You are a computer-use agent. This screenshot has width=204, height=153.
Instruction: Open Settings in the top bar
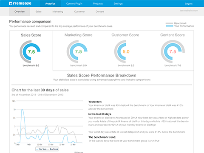pyautogui.click(x=118, y=3)
